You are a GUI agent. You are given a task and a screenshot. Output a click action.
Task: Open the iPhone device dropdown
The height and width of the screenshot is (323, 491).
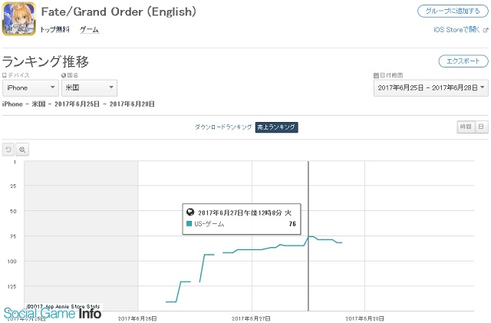[31, 88]
